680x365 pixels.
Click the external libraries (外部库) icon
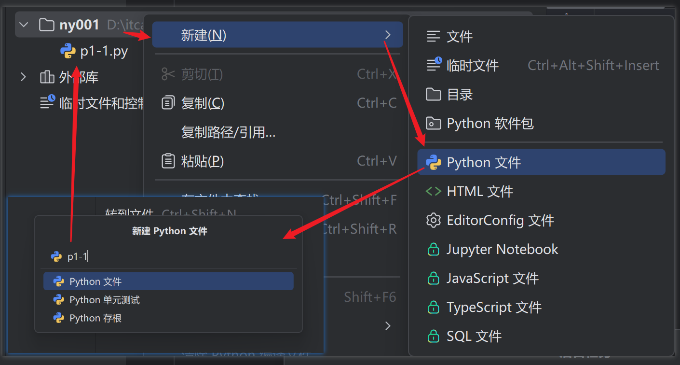46,77
